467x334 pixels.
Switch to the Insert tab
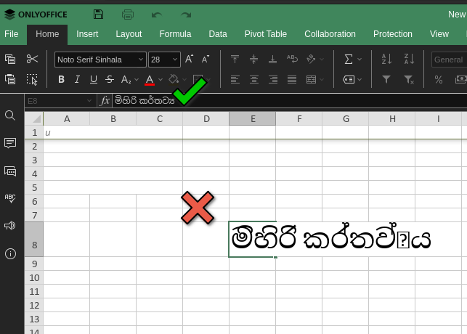[x=87, y=34]
